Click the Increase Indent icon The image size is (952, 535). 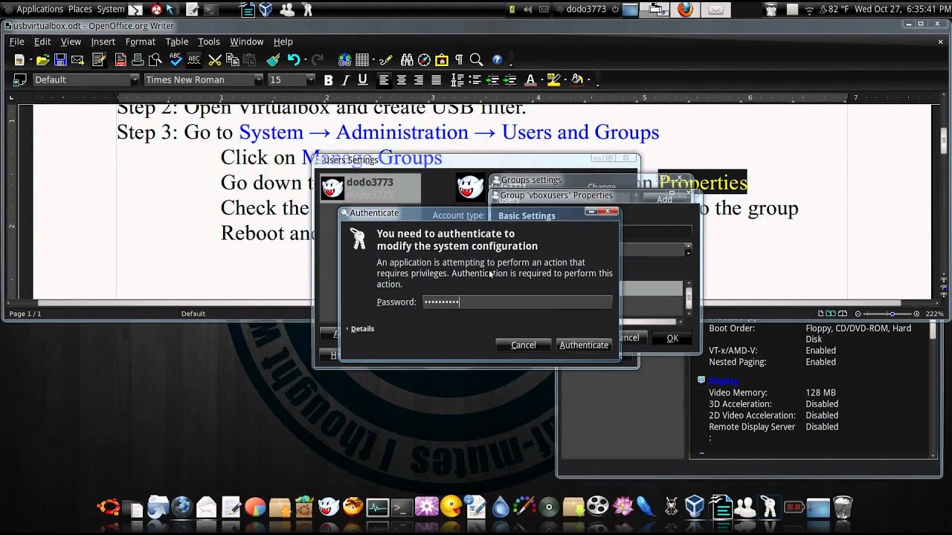click(509, 80)
